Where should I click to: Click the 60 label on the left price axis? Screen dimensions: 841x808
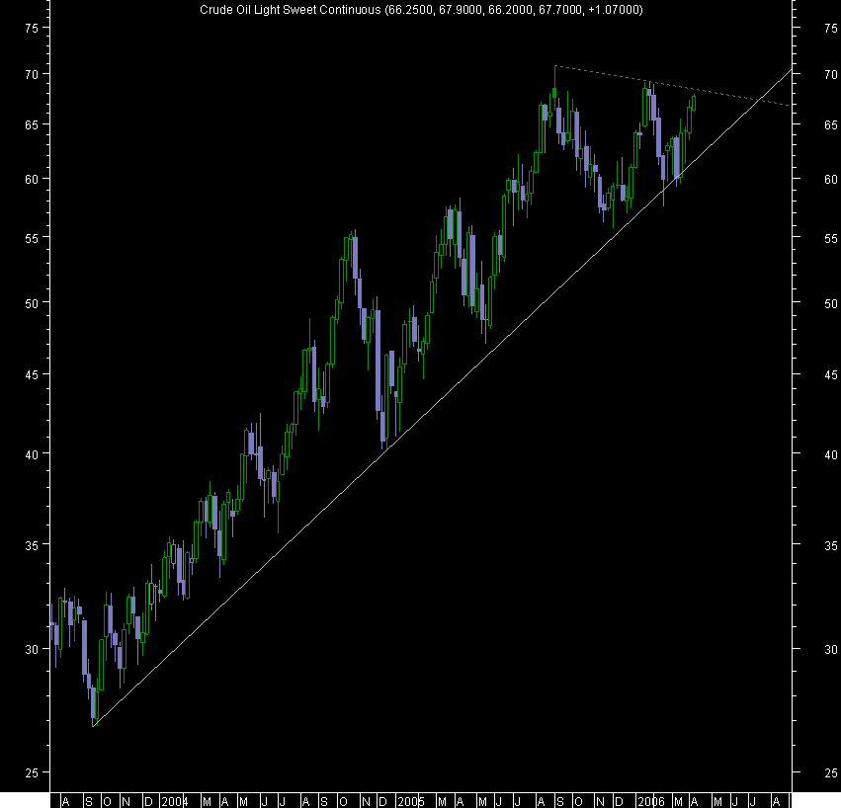click(x=32, y=180)
